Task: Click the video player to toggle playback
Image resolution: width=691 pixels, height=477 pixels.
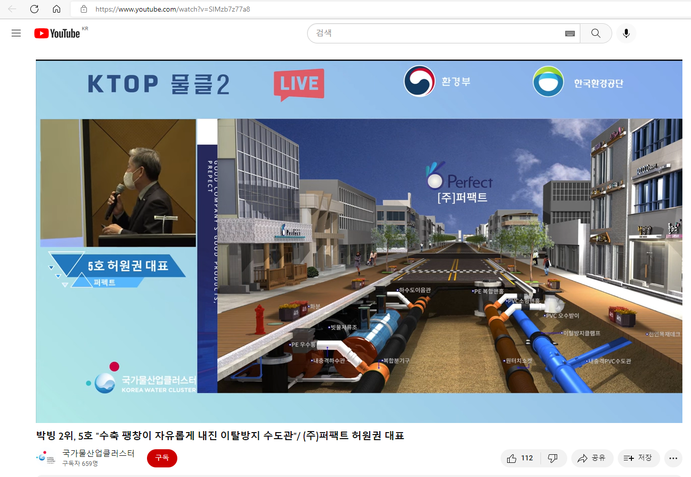Action: click(359, 241)
